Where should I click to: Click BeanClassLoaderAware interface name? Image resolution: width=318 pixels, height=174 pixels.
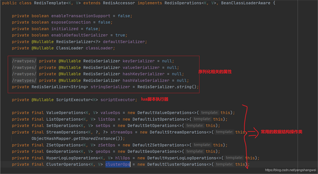pyautogui.click(x=246, y=3)
